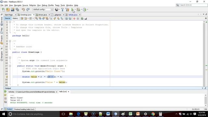Click "BUILD SUCCESSFUL" output line
Screen dimensions: 208x117
click(x=32, y=103)
